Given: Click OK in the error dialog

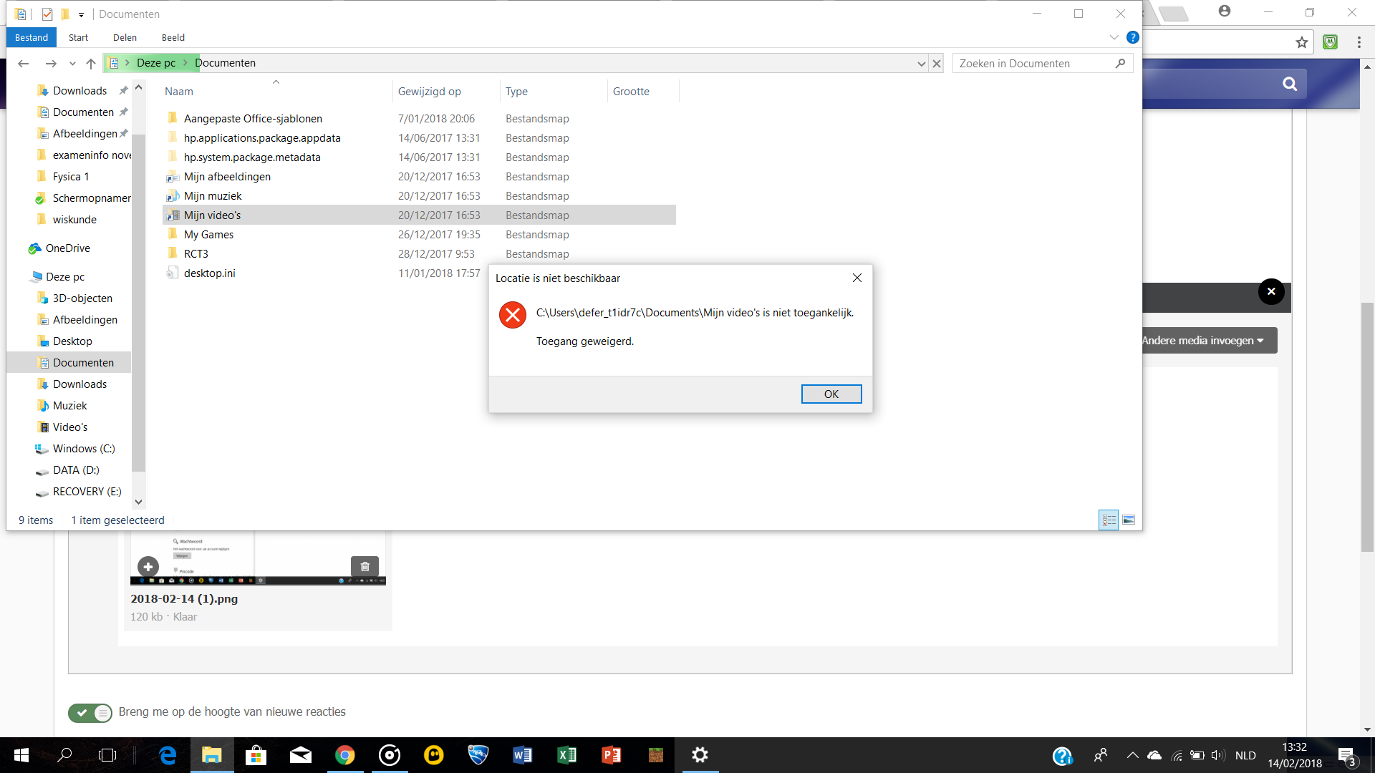Looking at the screenshot, I should point(831,394).
